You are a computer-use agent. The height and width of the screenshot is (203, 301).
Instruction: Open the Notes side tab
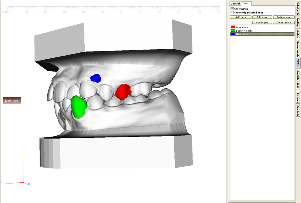(298, 63)
